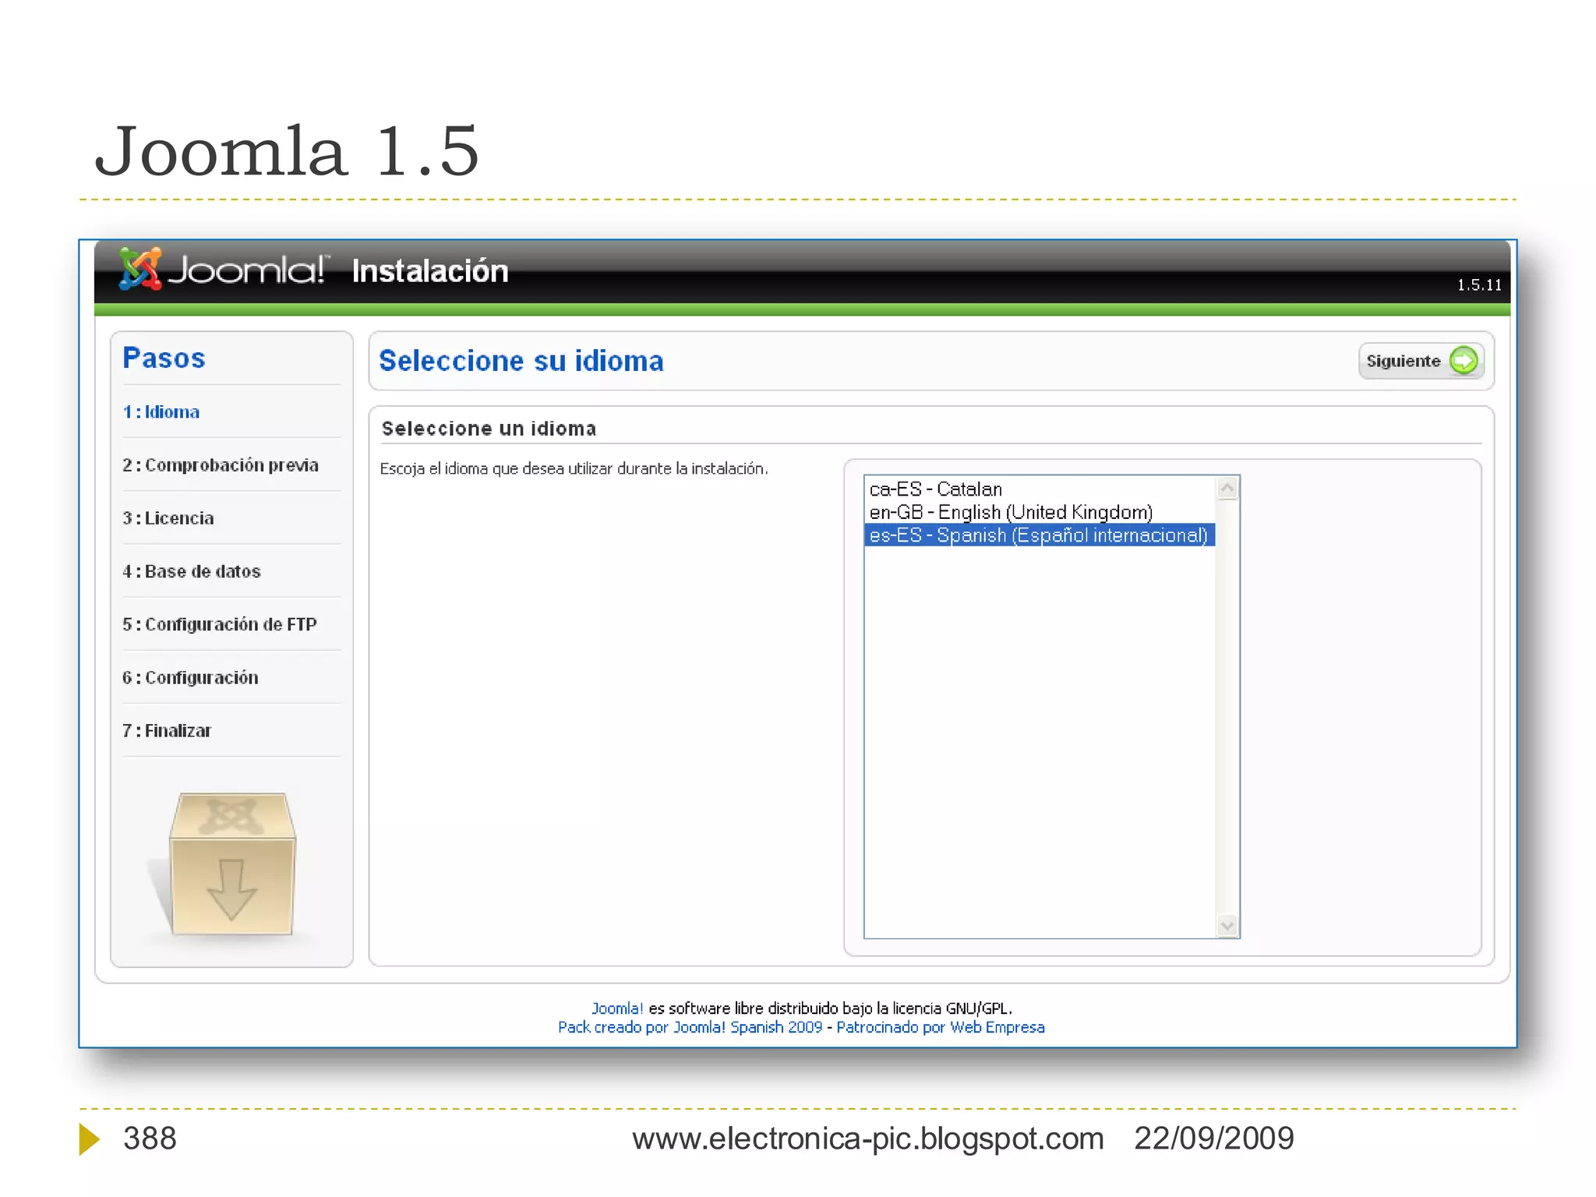Image resolution: width=1596 pixels, height=1197 pixels.
Task: Open step 5: Configuración de FTP
Action: tap(220, 624)
